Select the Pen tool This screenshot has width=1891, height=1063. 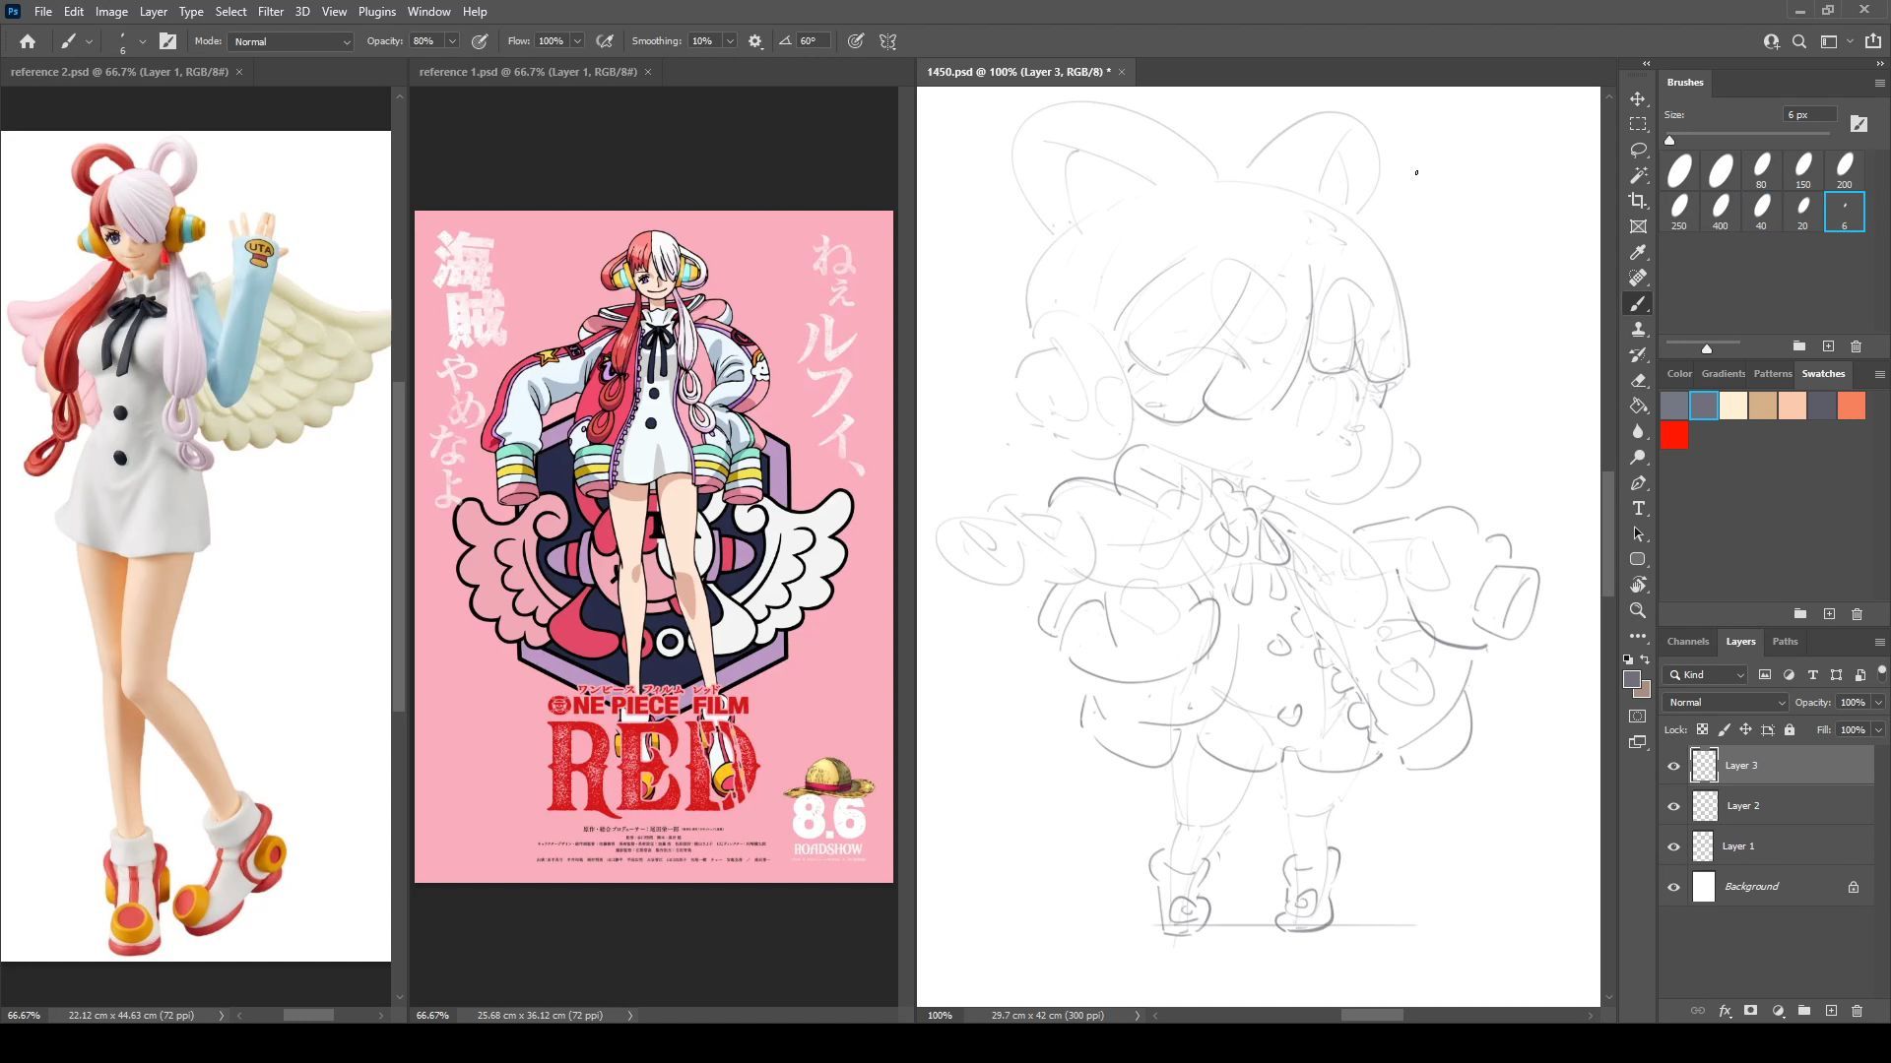click(1638, 483)
